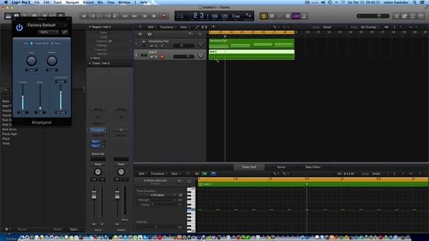The image size is (429, 241).
Task: Toggle the yellow Cycle mode button
Action: pos(263,16)
